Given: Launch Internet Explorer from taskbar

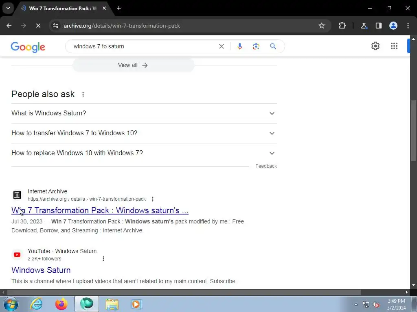Looking at the screenshot, I should tap(36, 304).
